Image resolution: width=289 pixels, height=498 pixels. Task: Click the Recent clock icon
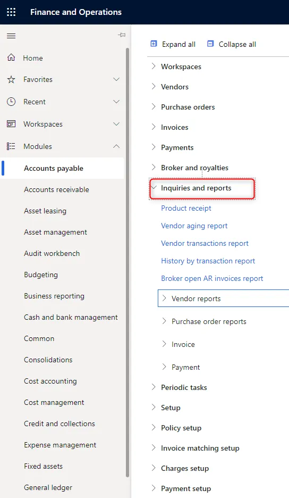point(11,102)
